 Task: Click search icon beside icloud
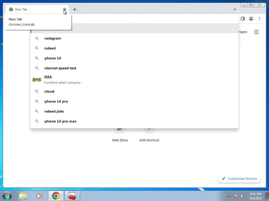pyautogui.click(x=37, y=91)
